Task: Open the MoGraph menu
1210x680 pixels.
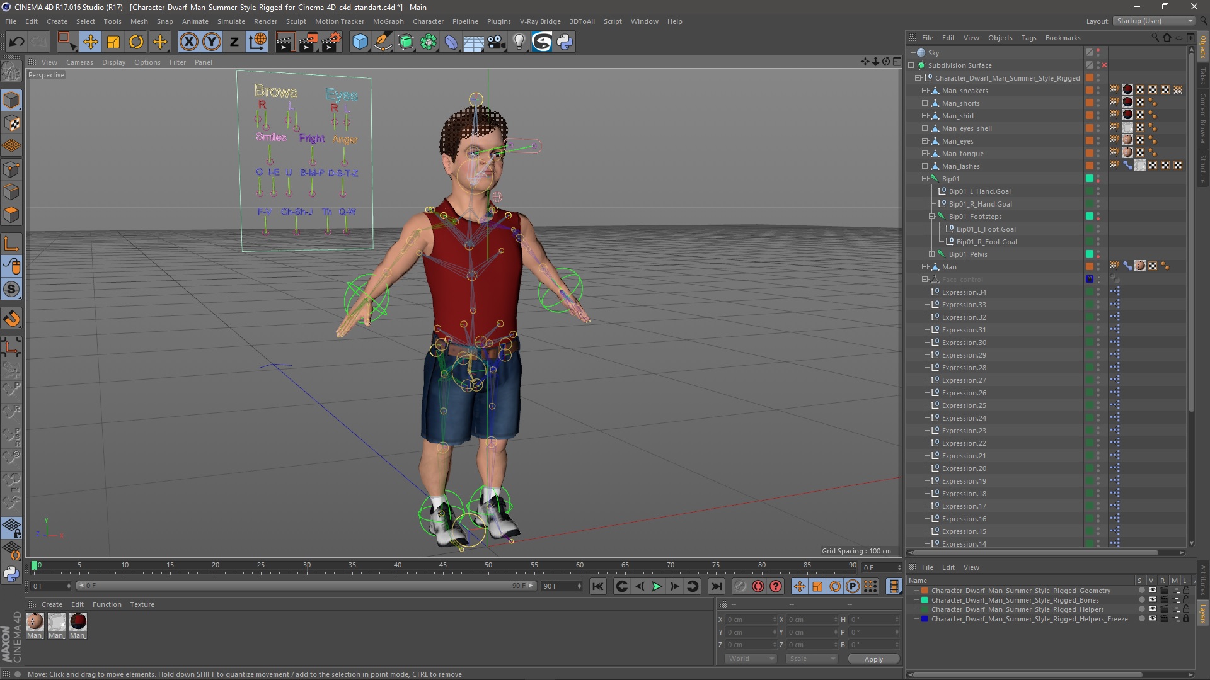Action: pyautogui.click(x=388, y=21)
